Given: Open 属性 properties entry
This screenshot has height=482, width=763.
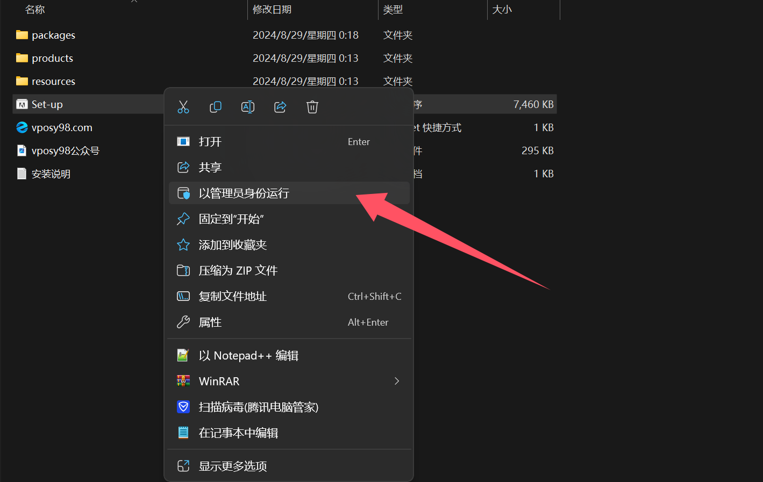Looking at the screenshot, I should point(210,322).
